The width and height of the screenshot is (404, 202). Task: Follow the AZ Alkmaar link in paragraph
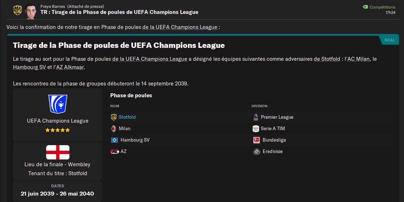pyautogui.click(x=70, y=68)
